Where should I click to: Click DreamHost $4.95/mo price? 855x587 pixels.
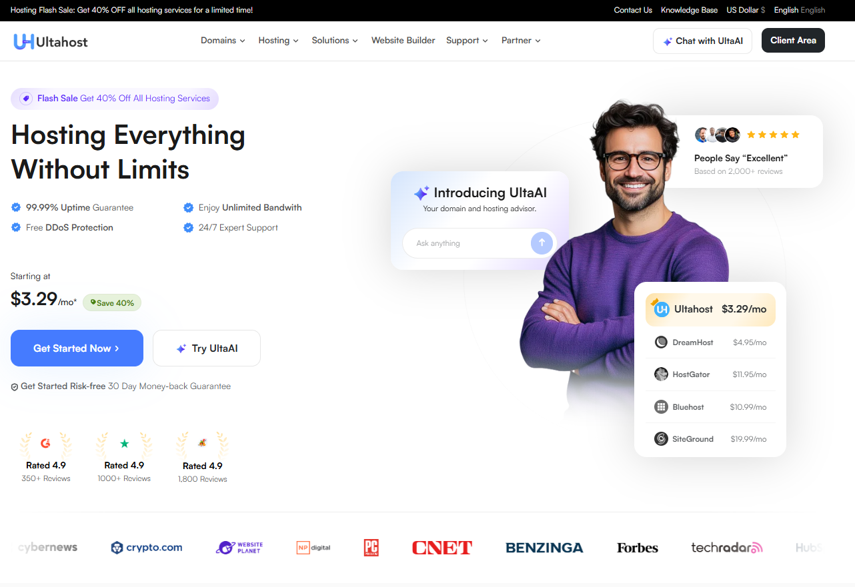coord(750,342)
